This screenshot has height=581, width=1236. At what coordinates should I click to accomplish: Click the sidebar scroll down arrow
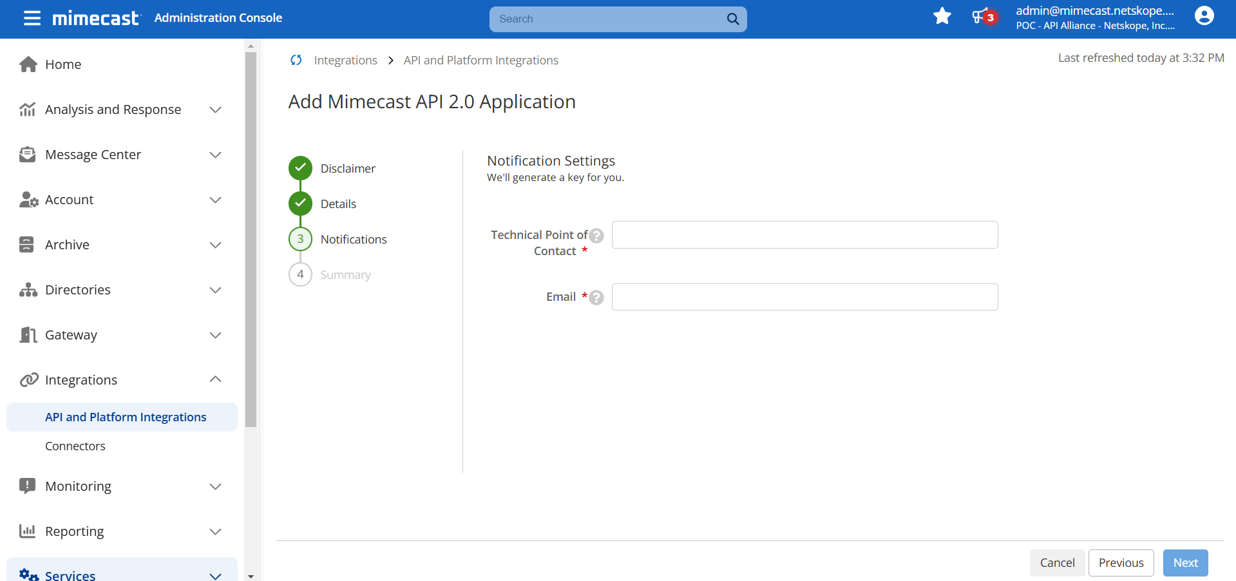(251, 576)
